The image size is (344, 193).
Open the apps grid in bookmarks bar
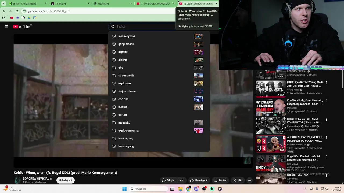click(3, 18)
